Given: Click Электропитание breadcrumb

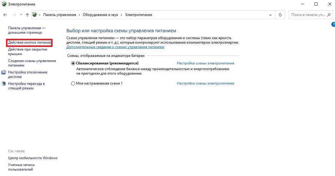Looking at the screenshot, I should [x=139, y=15].
